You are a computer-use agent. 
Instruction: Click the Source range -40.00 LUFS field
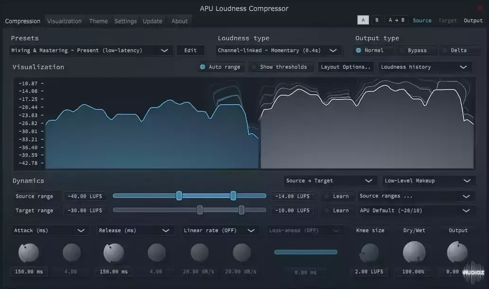(85, 196)
